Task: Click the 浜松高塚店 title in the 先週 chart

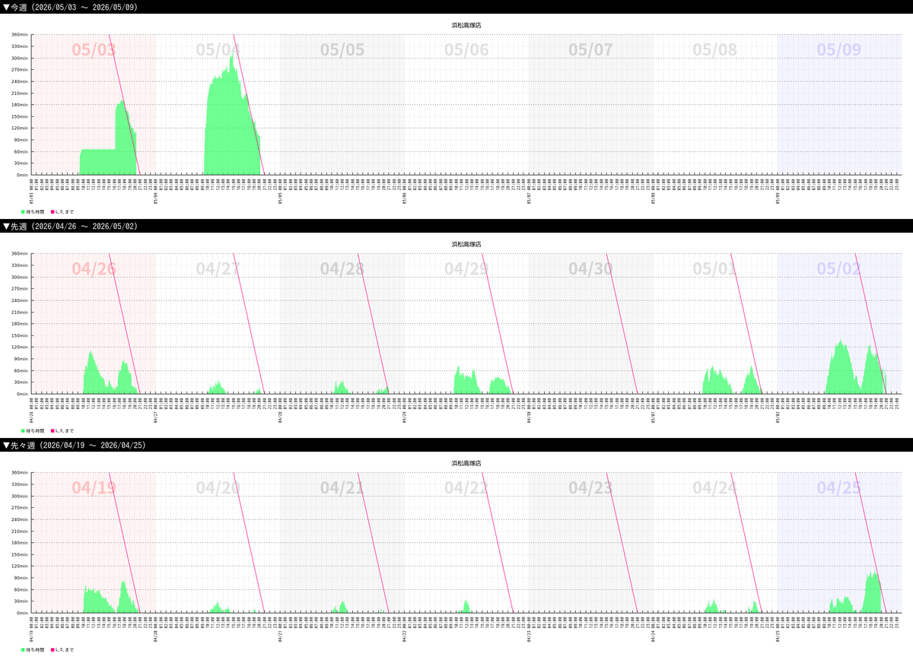Action: tap(466, 244)
